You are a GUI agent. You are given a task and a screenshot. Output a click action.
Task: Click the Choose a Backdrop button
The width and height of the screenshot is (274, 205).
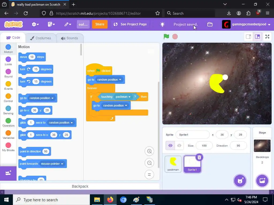(x=262, y=181)
